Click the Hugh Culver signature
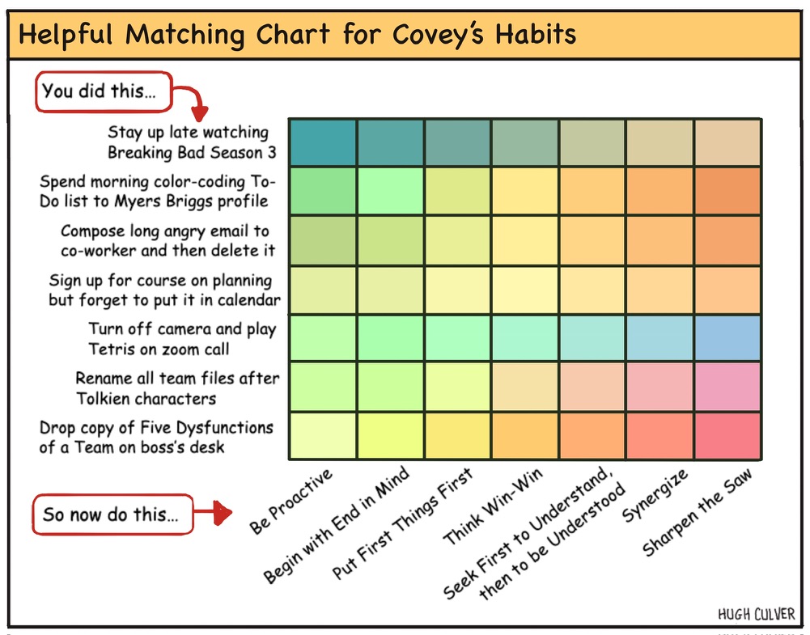The width and height of the screenshot is (810, 635). [x=757, y=614]
